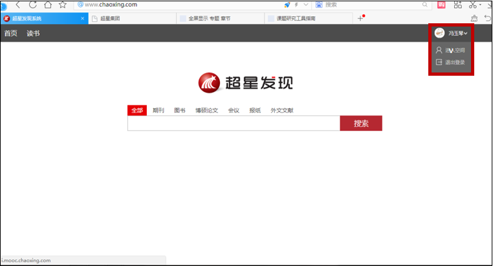
Task: Open the extensions grid icon
Action: tap(458, 5)
